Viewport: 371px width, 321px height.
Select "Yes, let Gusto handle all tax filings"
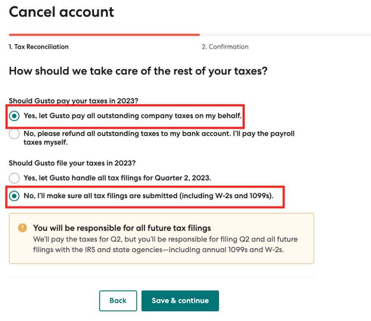14,178
